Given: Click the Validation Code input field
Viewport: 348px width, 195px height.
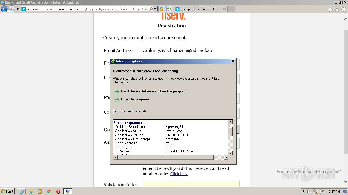Looking at the screenshot, I should point(191,184).
